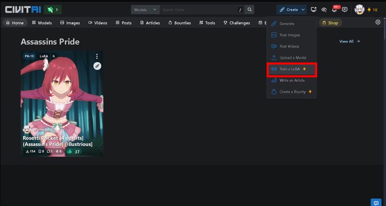
Task: Open the Models search category dropdown
Action: pos(145,10)
